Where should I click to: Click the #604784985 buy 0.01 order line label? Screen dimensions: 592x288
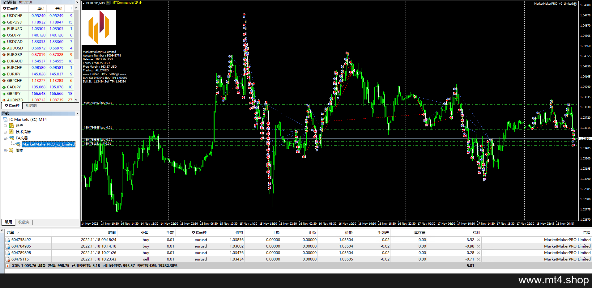point(98,128)
